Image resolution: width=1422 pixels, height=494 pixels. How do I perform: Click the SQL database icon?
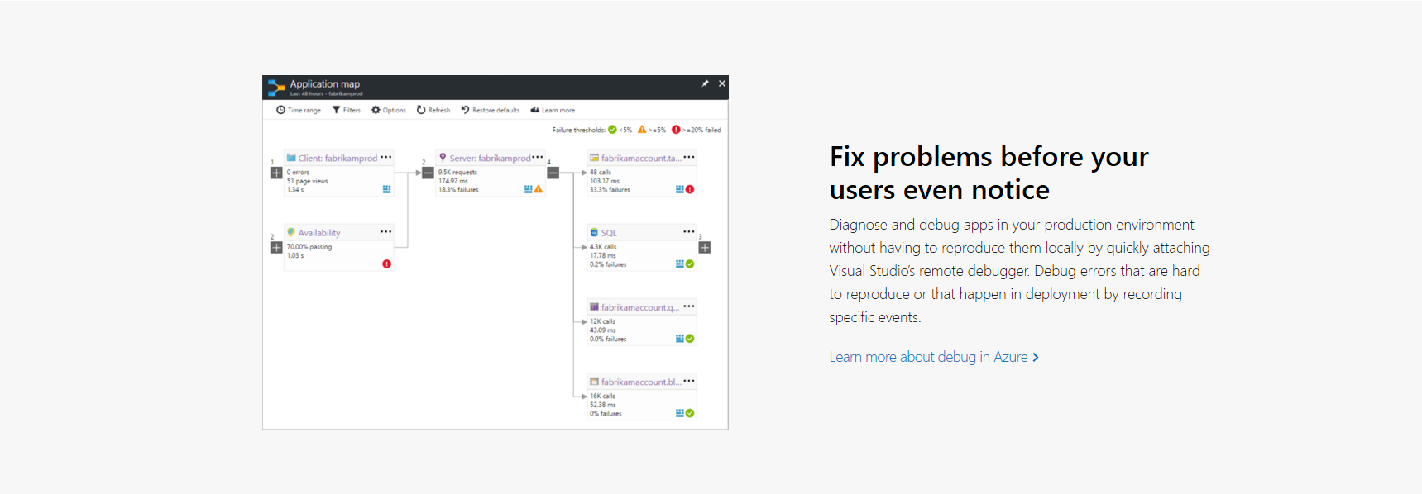tap(594, 232)
